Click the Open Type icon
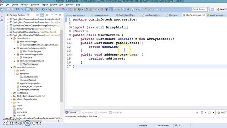 87,9
